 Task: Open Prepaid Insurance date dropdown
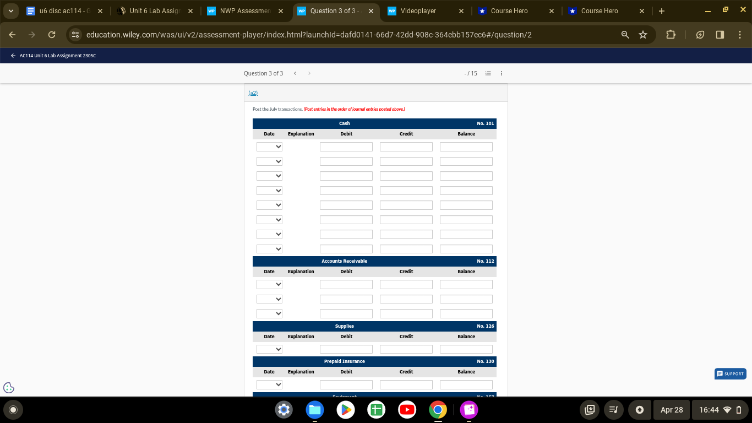click(270, 384)
